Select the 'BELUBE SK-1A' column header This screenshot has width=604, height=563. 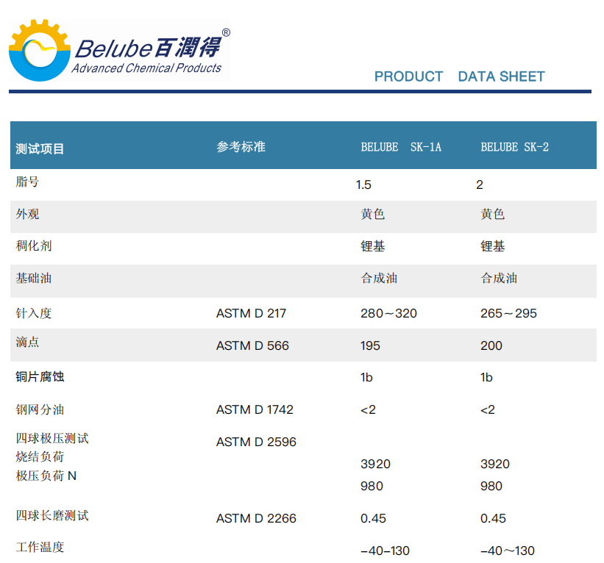pyautogui.click(x=401, y=147)
